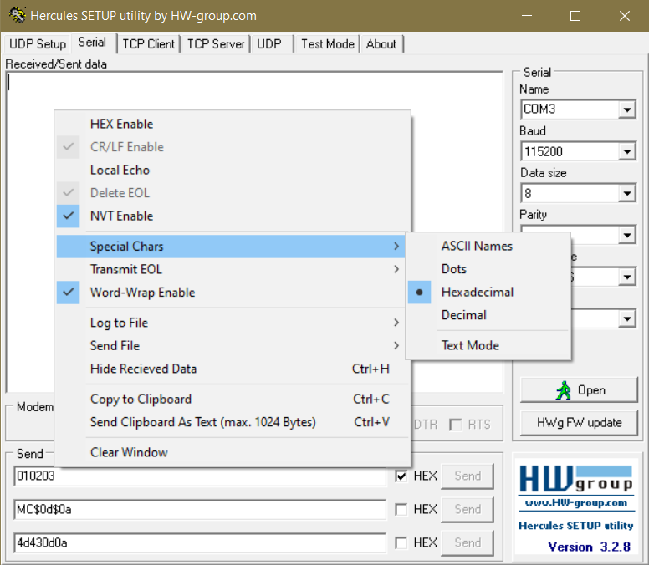Click the HW group logo
The image size is (649, 565).
tap(575, 479)
